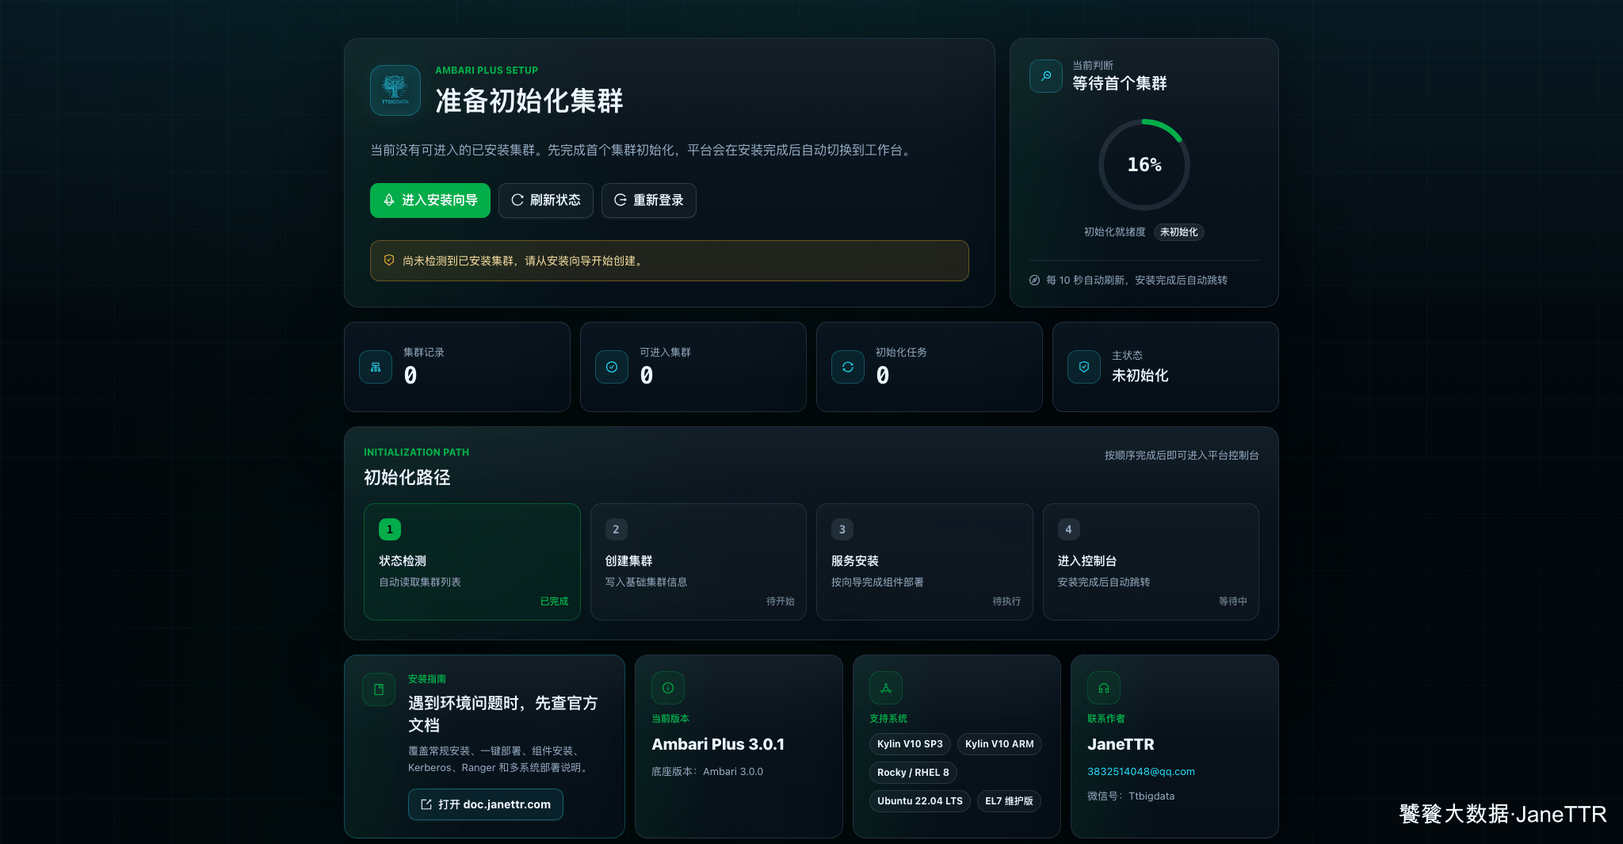Click the INITIALIZATION PATH label
This screenshot has width=1623, height=844.
(x=417, y=453)
